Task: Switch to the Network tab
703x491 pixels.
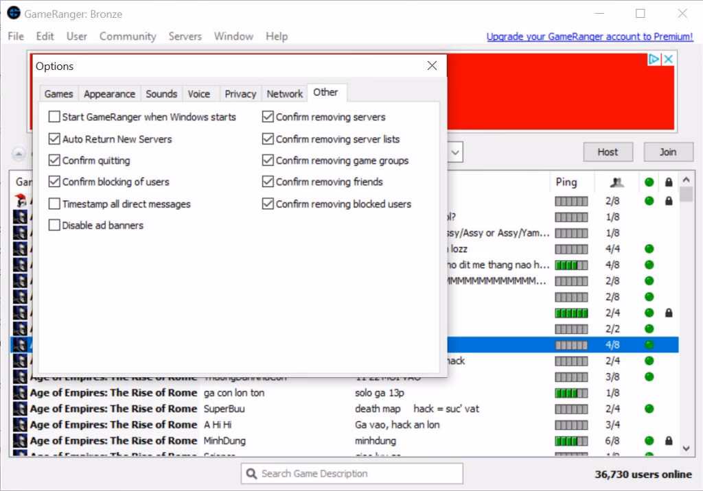Action: pos(285,94)
